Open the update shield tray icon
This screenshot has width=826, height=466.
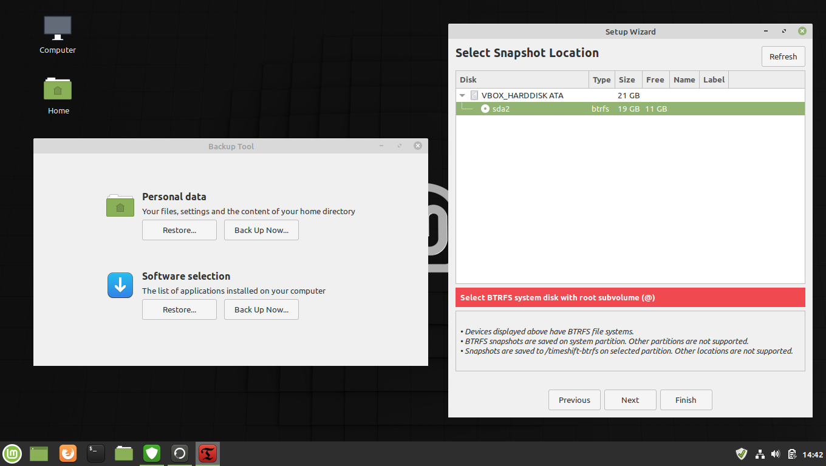pyautogui.click(x=742, y=454)
